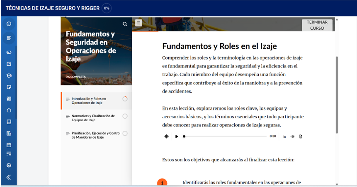Screen dimensions: 357x187
Task: Toggle the lesson menu hamburger button
Action: [138, 23]
